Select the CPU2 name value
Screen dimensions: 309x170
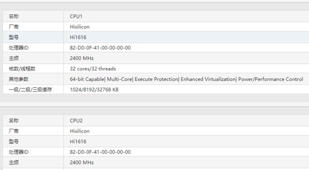click(76, 121)
